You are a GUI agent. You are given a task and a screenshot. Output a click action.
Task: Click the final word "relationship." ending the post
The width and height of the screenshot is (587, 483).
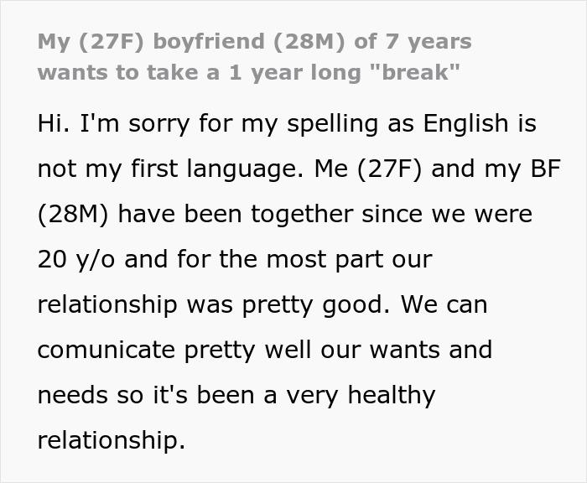112,441
